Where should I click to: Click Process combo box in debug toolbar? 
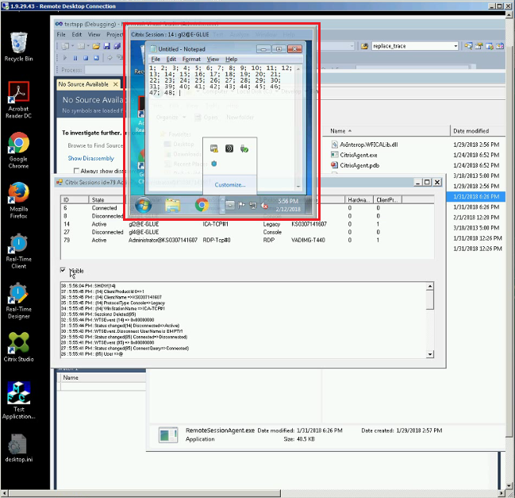103,70
